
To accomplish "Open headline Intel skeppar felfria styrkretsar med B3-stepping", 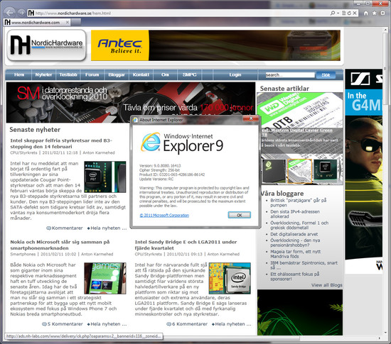I will point(61,143).
